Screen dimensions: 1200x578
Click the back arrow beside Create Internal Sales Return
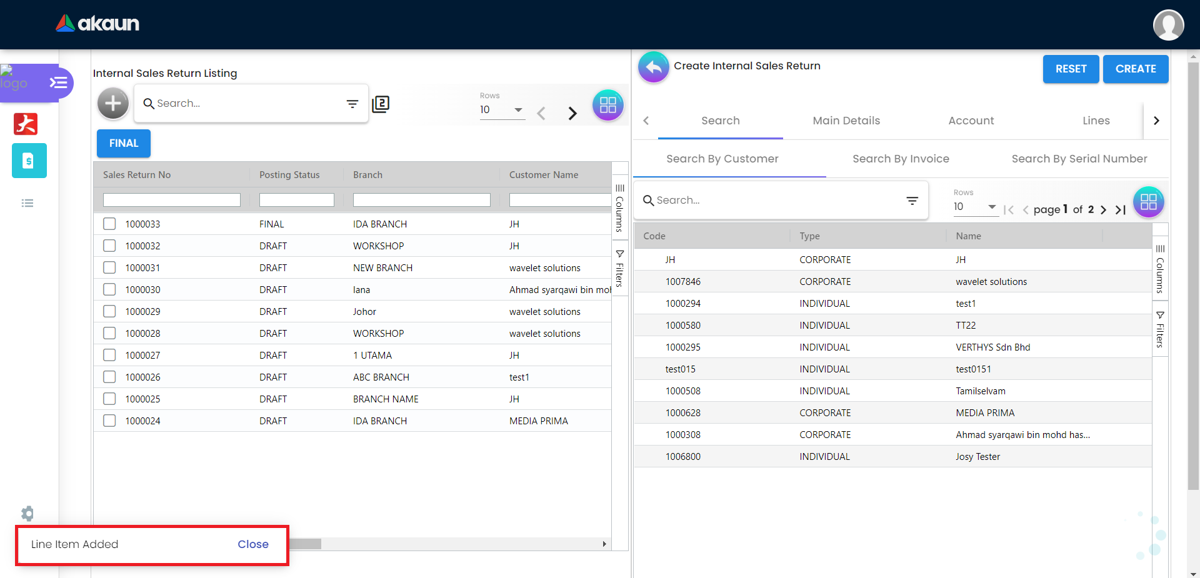click(653, 67)
